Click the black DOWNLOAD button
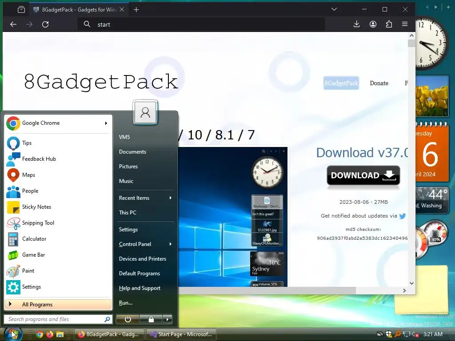 [363, 175]
